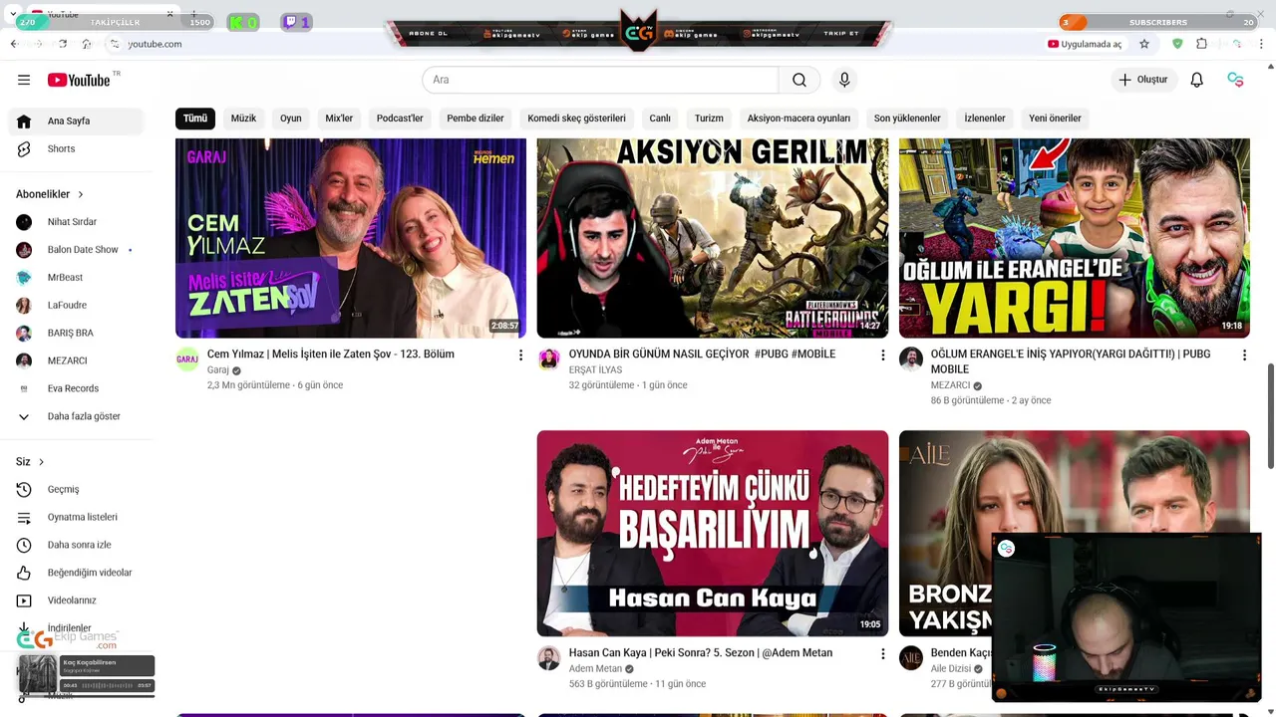Open the account avatar menu
The height and width of the screenshot is (717, 1276).
click(x=1235, y=80)
